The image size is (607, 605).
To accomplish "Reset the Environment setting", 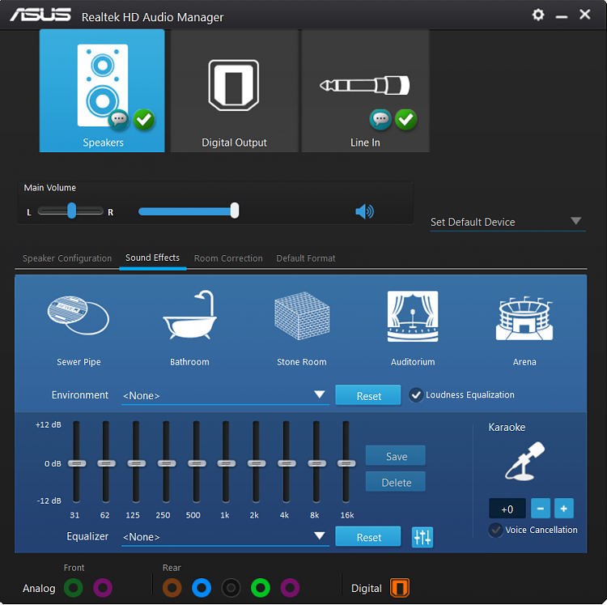I will (368, 395).
